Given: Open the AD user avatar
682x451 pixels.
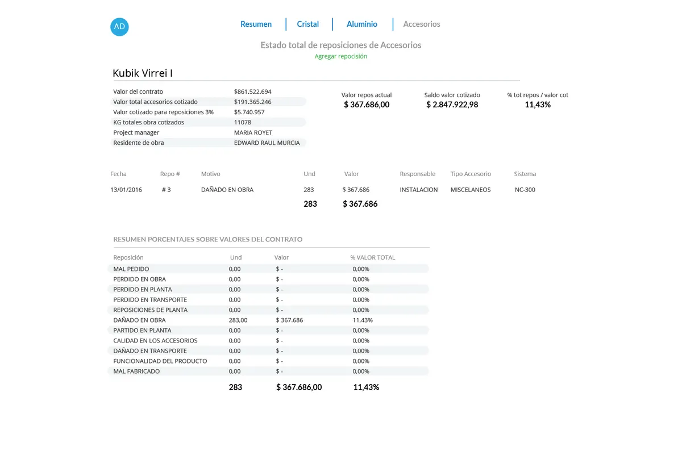Looking at the screenshot, I should click(119, 27).
